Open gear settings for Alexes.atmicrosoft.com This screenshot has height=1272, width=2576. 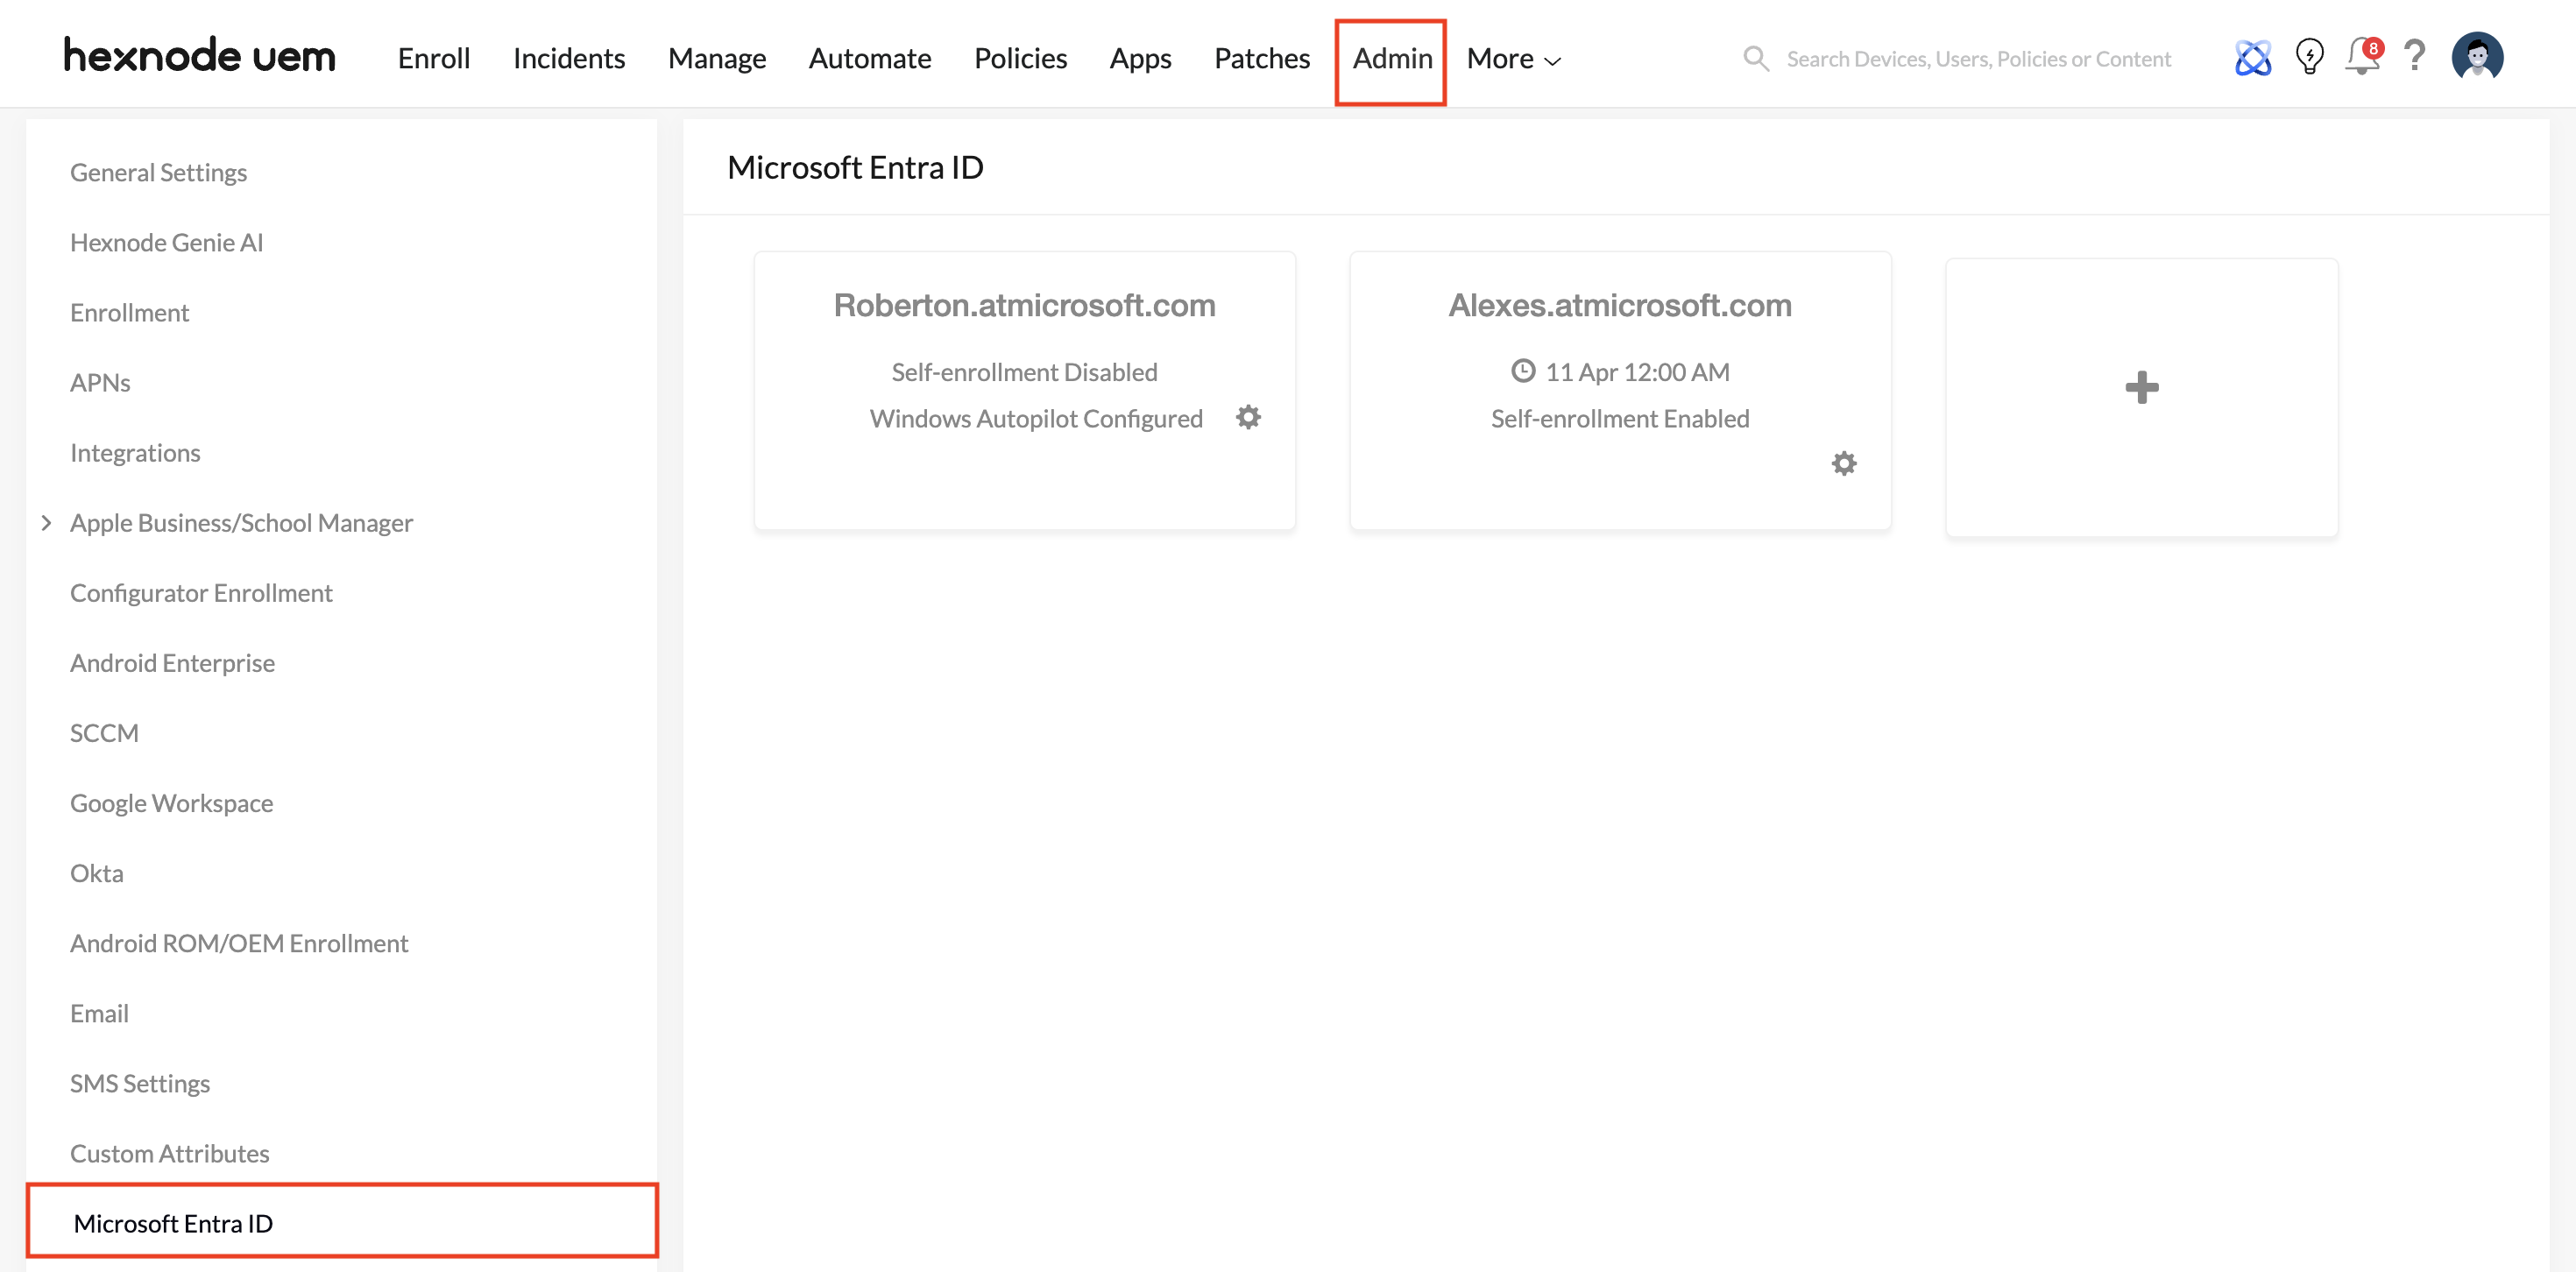(1844, 463)
